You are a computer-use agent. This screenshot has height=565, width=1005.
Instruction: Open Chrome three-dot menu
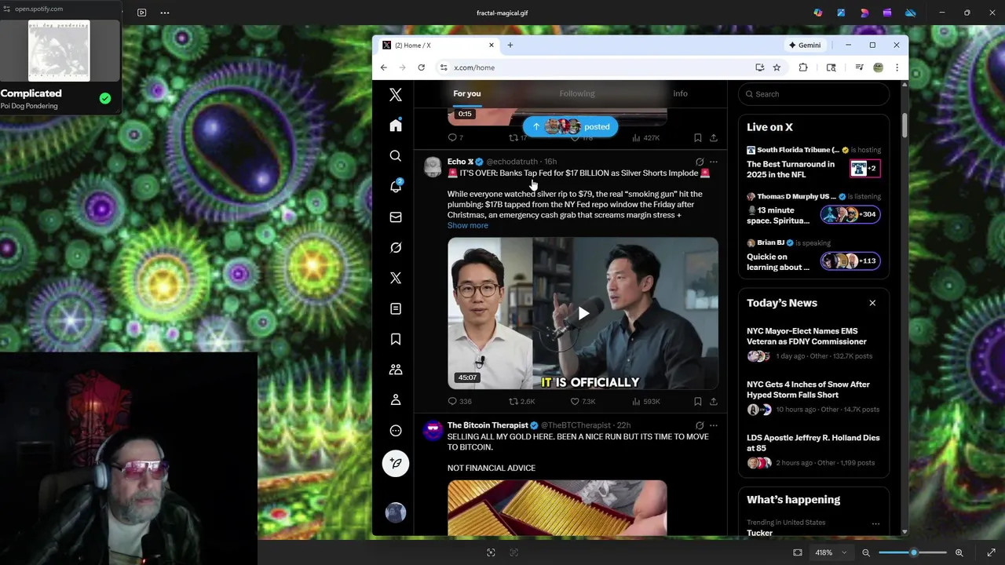click(x=897, y=67)
